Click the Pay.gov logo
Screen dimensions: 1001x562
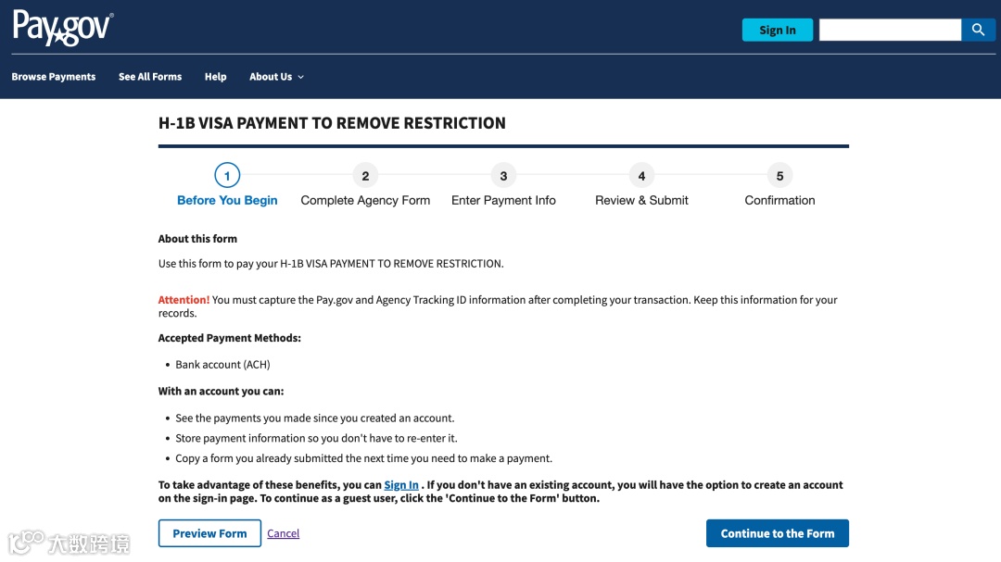(x=63, y=28)
